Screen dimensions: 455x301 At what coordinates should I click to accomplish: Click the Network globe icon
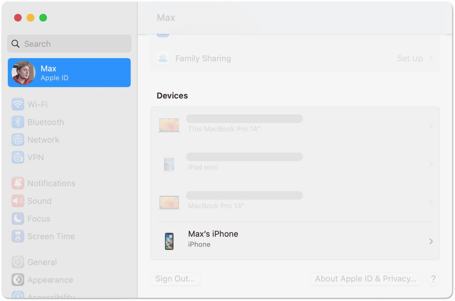[18, 140]
